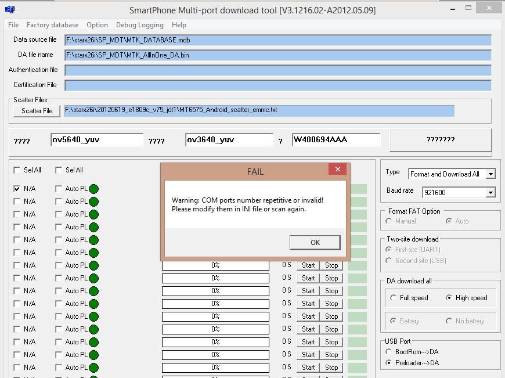The height and width of the screenshot is (378, 505).
Task: Select Full speed DA download
Action: click(393, 298)
